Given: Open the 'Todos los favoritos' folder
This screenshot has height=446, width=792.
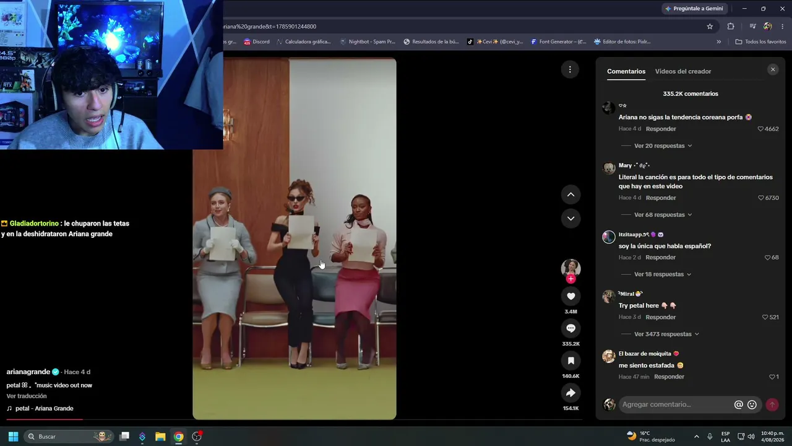Looking at the screenshot, I should 760,42.
